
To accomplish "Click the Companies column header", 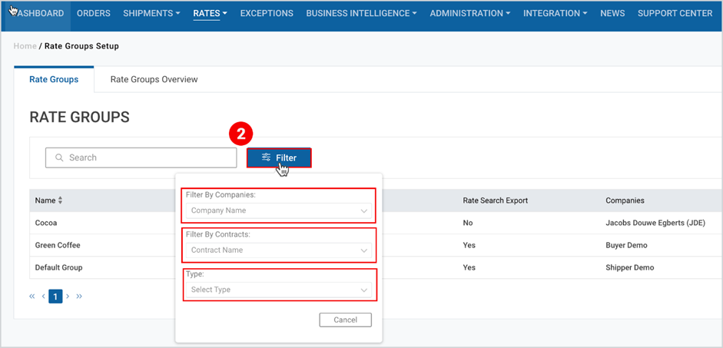I will point(625,201).
